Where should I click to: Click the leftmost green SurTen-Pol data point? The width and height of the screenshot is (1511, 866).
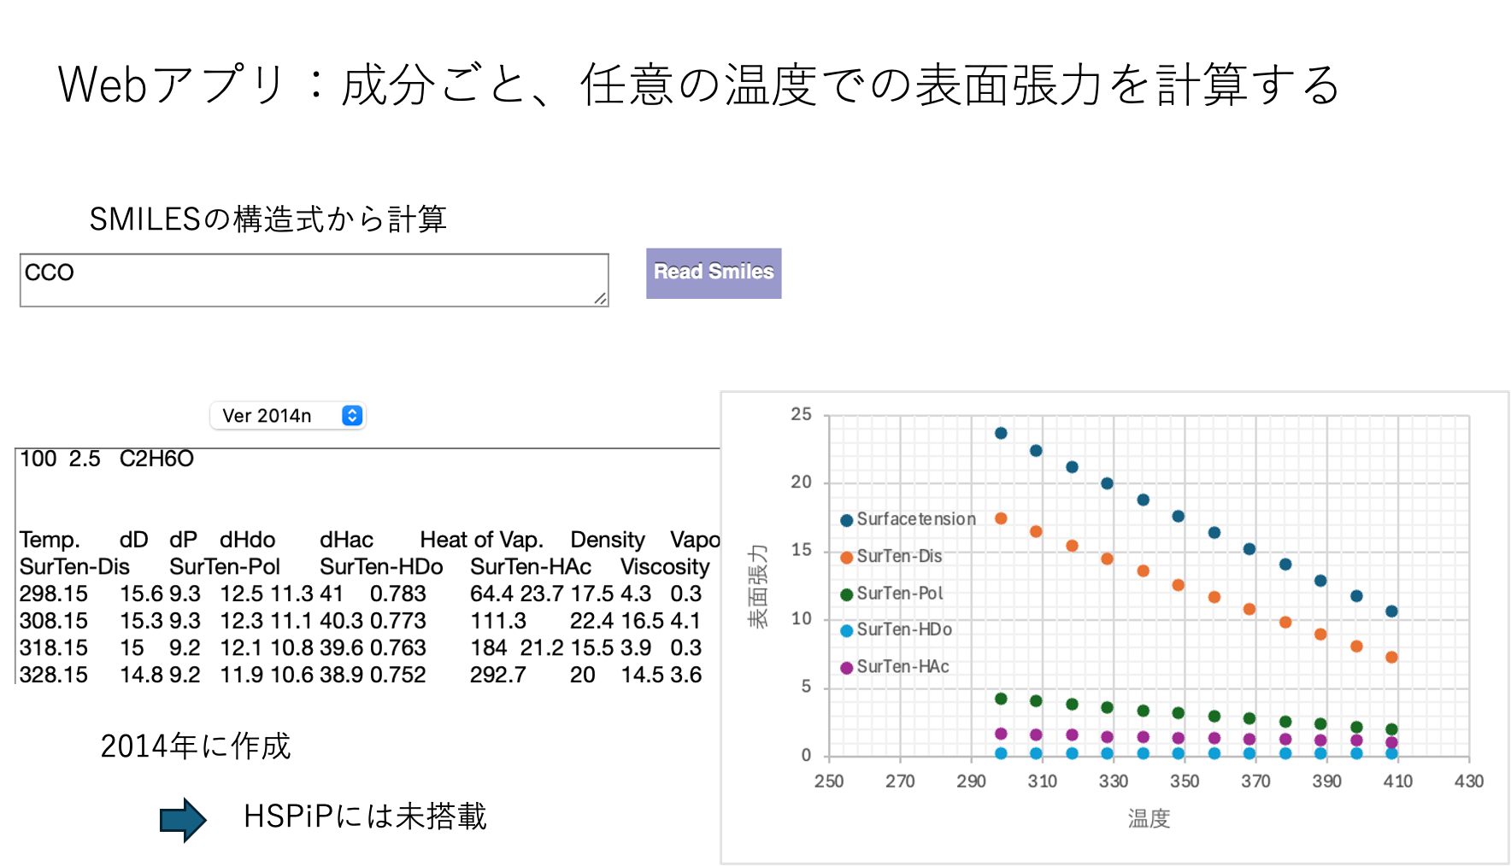coord(1001,699)
